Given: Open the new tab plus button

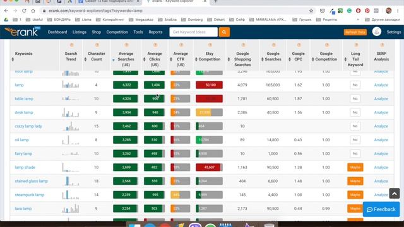Looking at the screenshot, I should tap(216, 1).
